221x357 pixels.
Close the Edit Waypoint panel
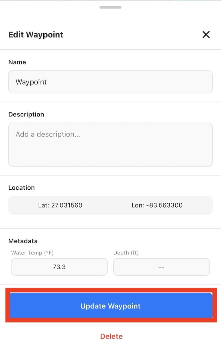click(206, 35)
